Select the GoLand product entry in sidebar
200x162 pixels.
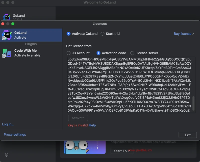point(31,35)
